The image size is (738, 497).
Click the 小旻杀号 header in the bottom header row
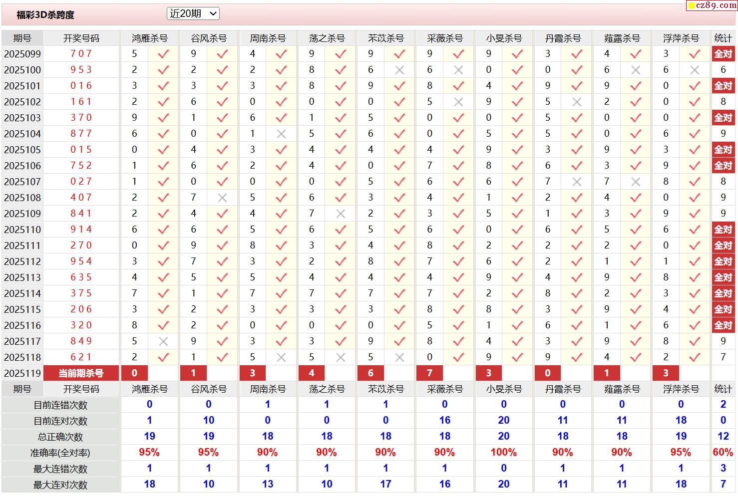[x=504, y=389]
